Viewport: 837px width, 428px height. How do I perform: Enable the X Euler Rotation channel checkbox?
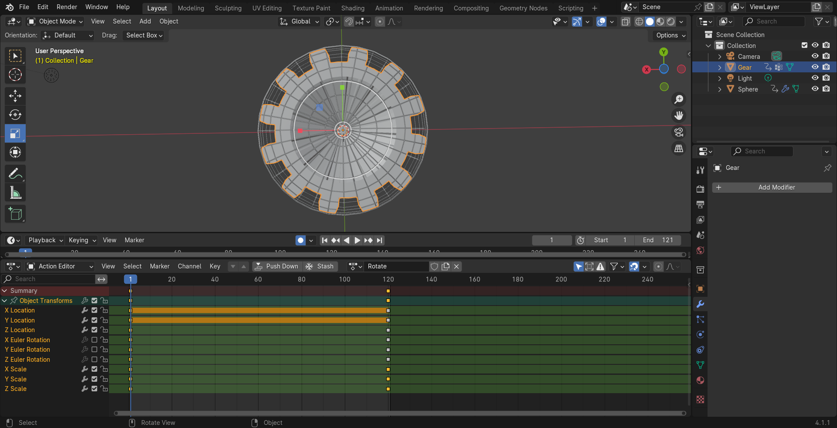click(94, 340)
